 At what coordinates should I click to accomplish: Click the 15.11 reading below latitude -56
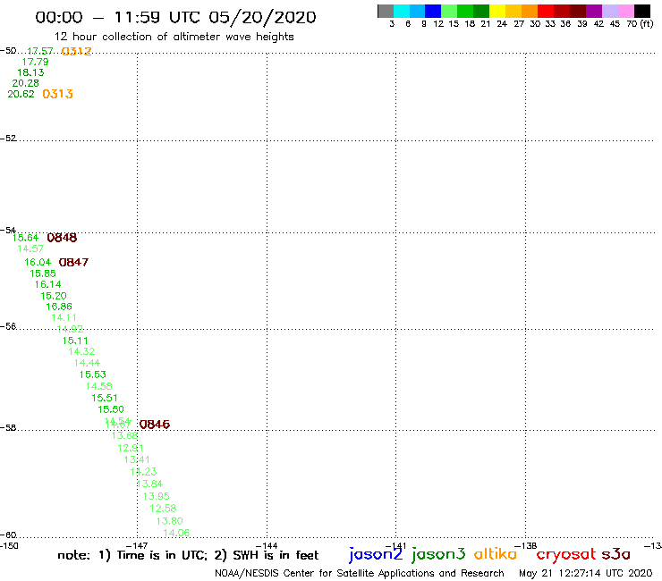tap(75, 341)
